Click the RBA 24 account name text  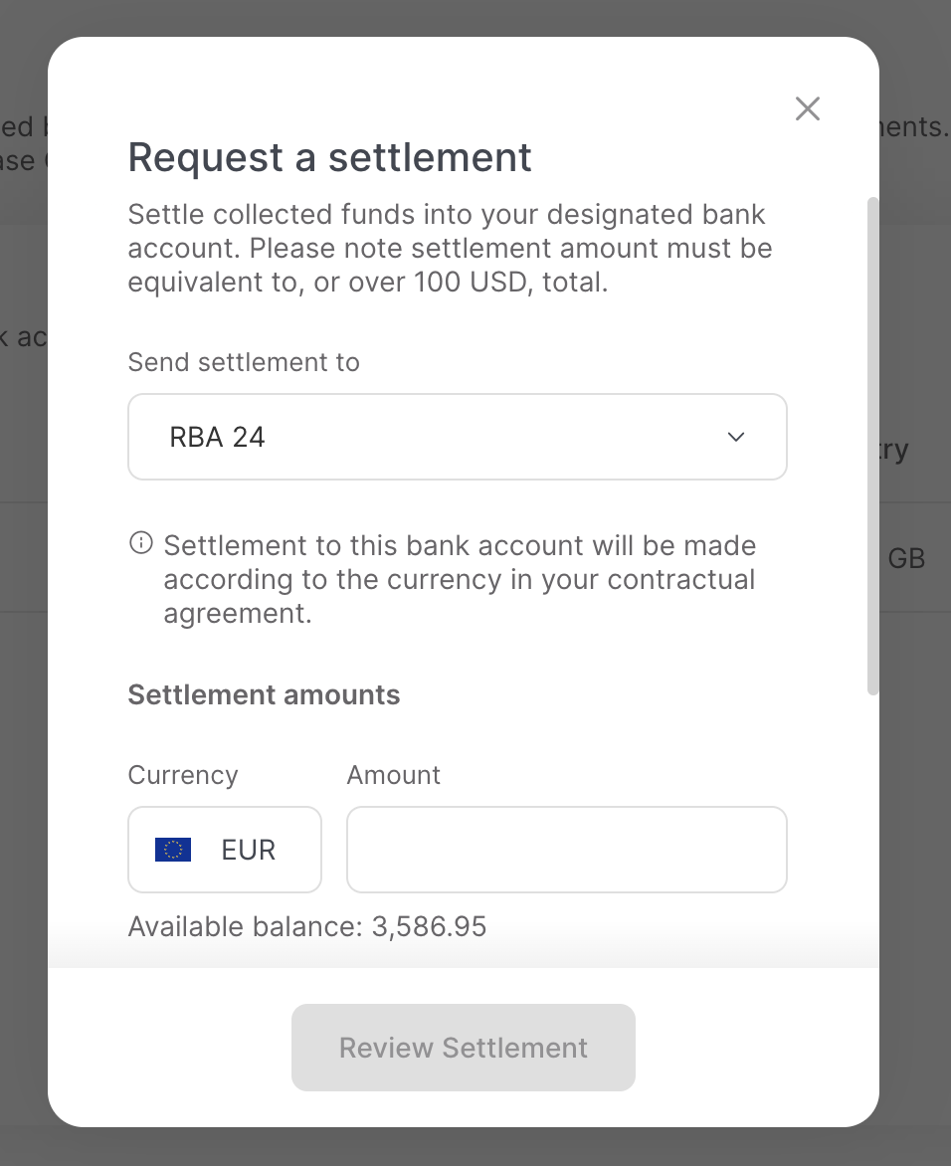[218, 437]
